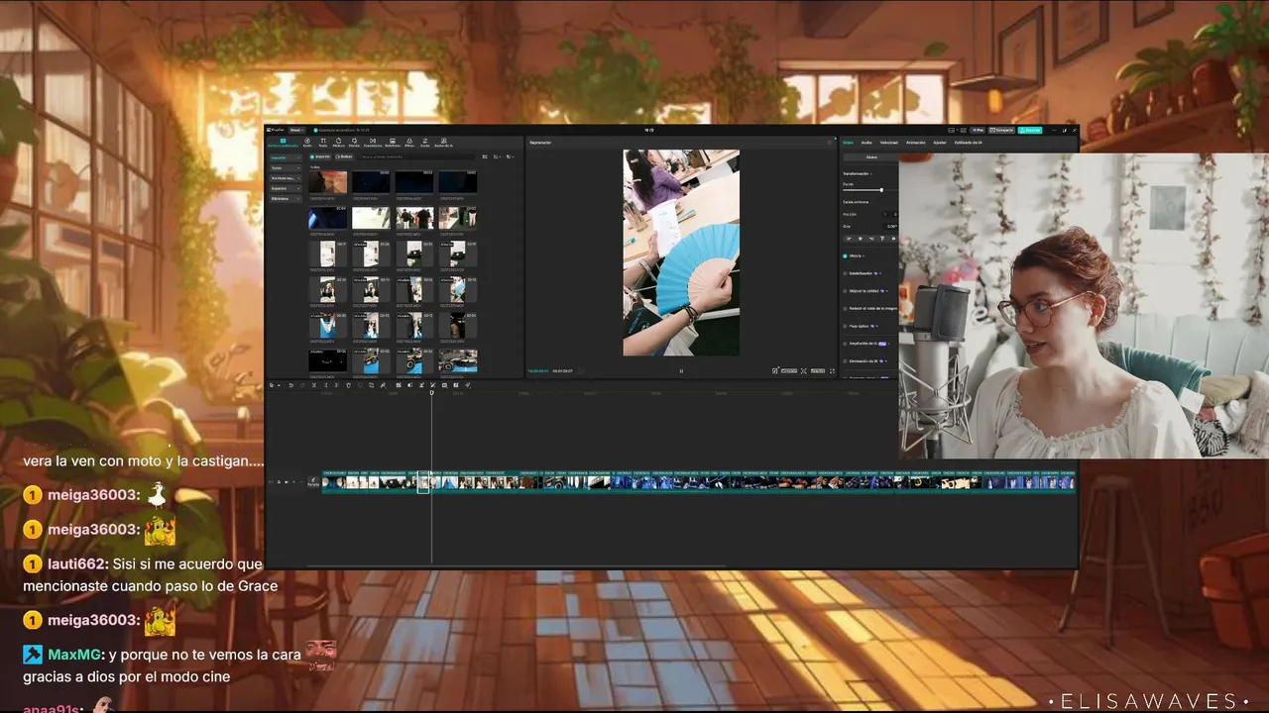Click the redo icon in timeline toolbar
Screen dimensions: 1269x713
click(x=302, y=385)
